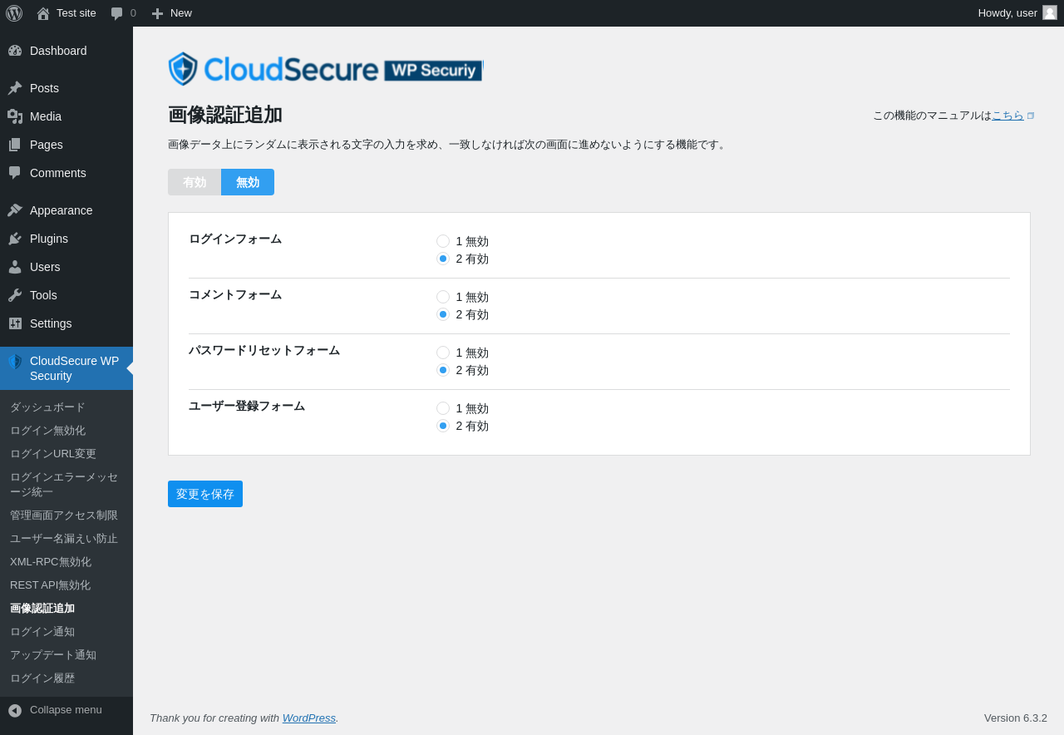Click the Plugins plug icon

15,239
